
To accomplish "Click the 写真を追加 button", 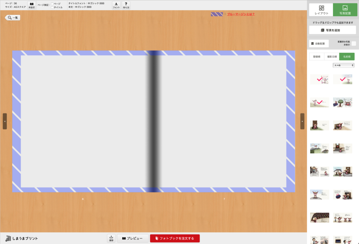I will [332, 30].
